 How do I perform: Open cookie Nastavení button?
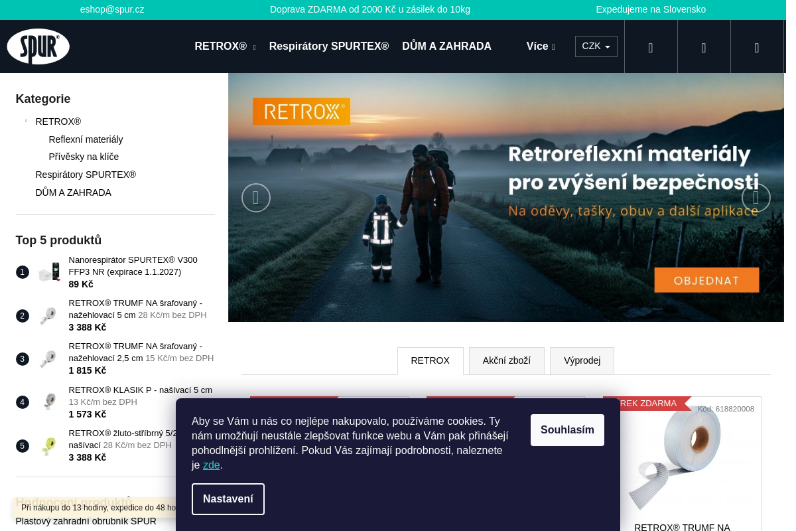coord(228,499)
